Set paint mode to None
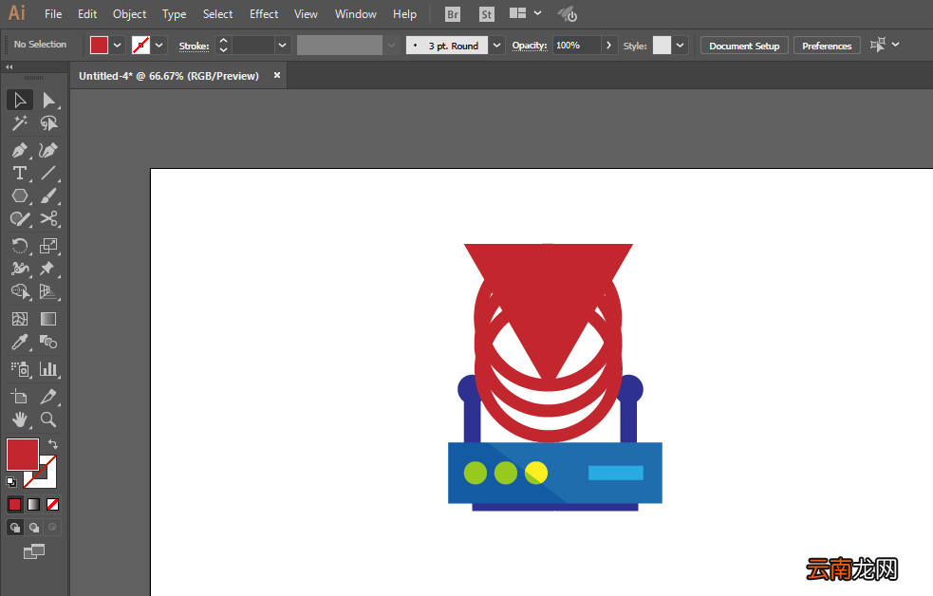Screen dimensions: 933x596 pyautogui.click(x=53, y=504)
